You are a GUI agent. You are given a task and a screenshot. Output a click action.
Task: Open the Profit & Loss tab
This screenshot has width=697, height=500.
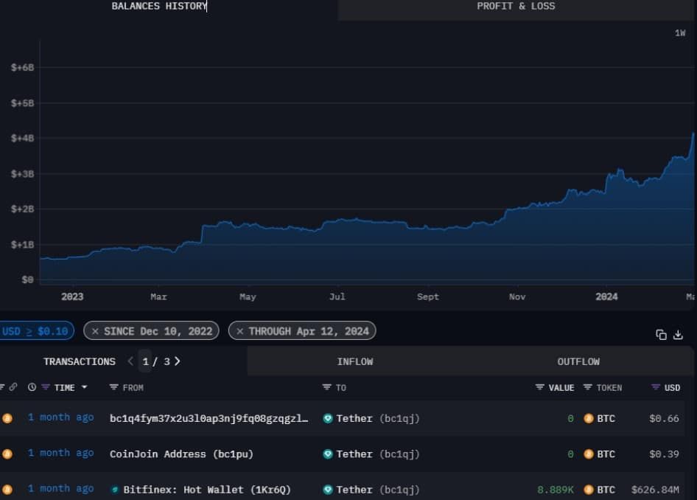[x=516, y=6]
